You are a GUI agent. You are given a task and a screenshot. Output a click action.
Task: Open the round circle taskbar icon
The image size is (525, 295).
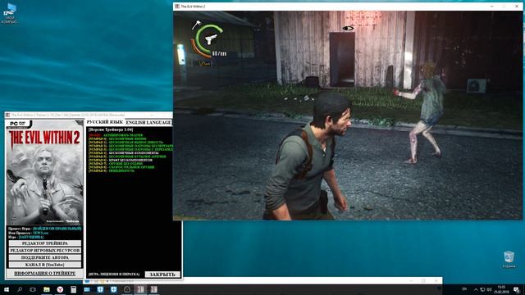(x=127, y=289)
